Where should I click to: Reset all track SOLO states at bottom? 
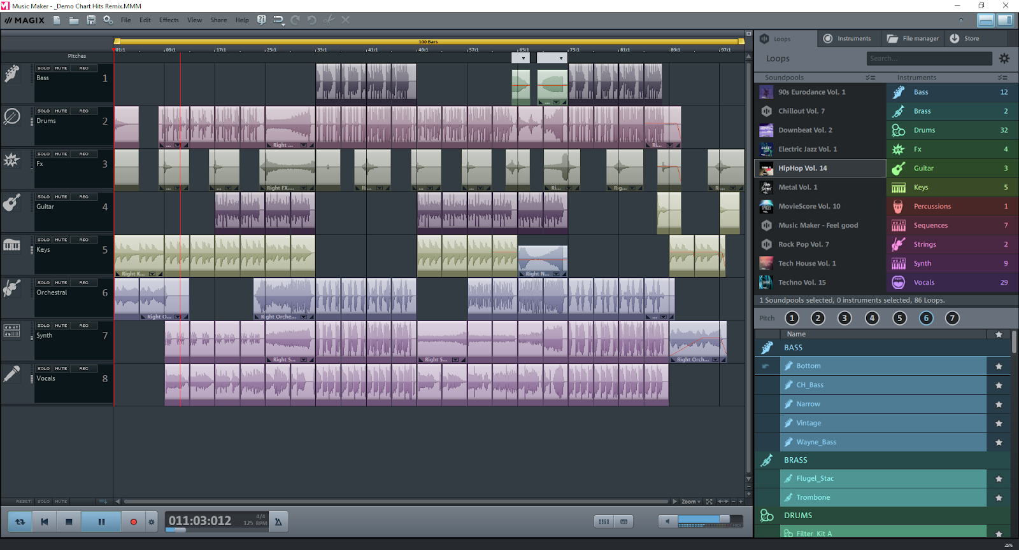tap(43, 501)
